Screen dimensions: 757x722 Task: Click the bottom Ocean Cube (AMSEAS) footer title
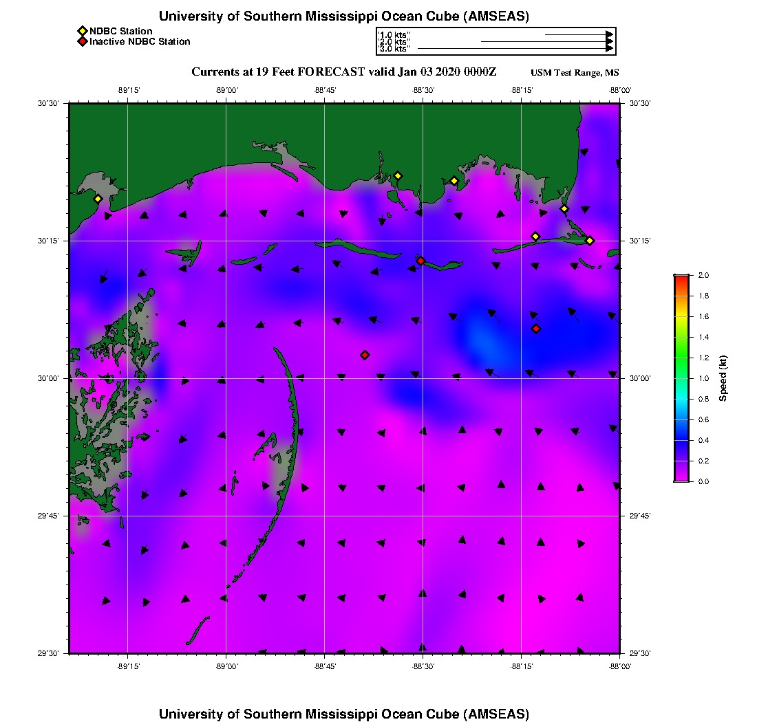(343, 714)
